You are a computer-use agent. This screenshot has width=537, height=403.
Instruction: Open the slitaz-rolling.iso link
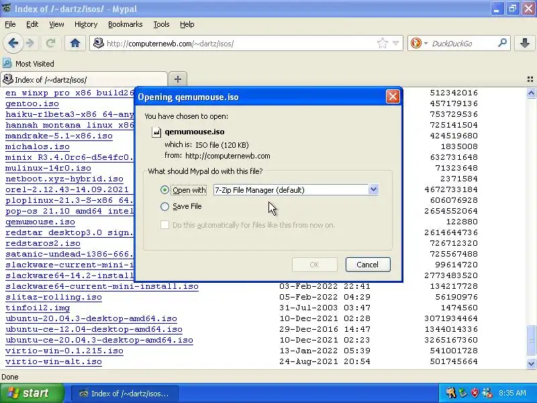(54, 297)
